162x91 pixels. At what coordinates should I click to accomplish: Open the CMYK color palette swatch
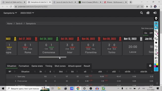pos(156,65)
